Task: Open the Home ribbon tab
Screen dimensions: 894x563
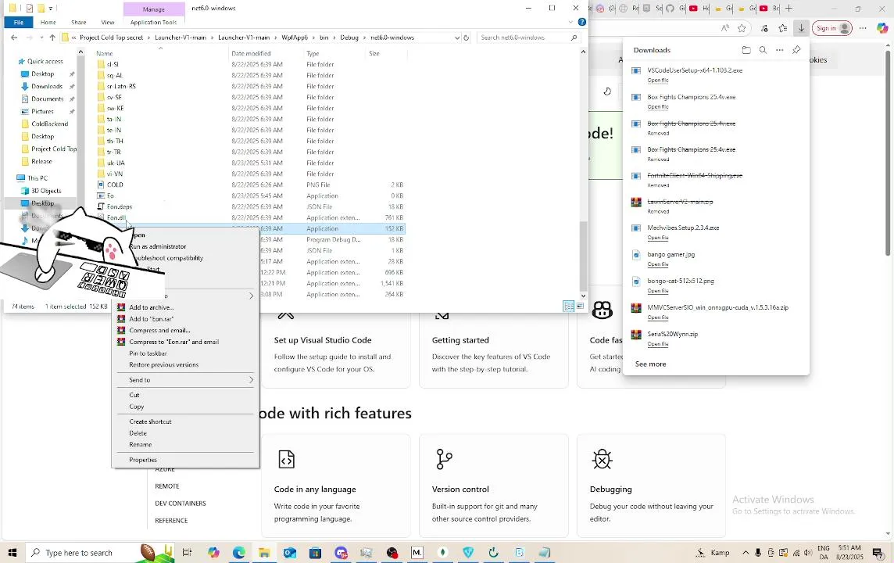Action: pos(48,22)
